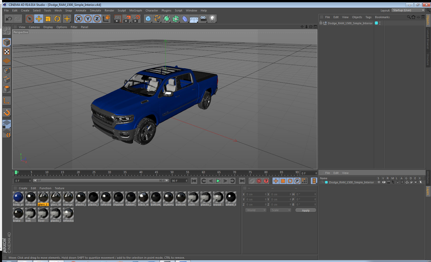
Task: Open the deformer (bend) icon
Action: click(x=185, y=19)
